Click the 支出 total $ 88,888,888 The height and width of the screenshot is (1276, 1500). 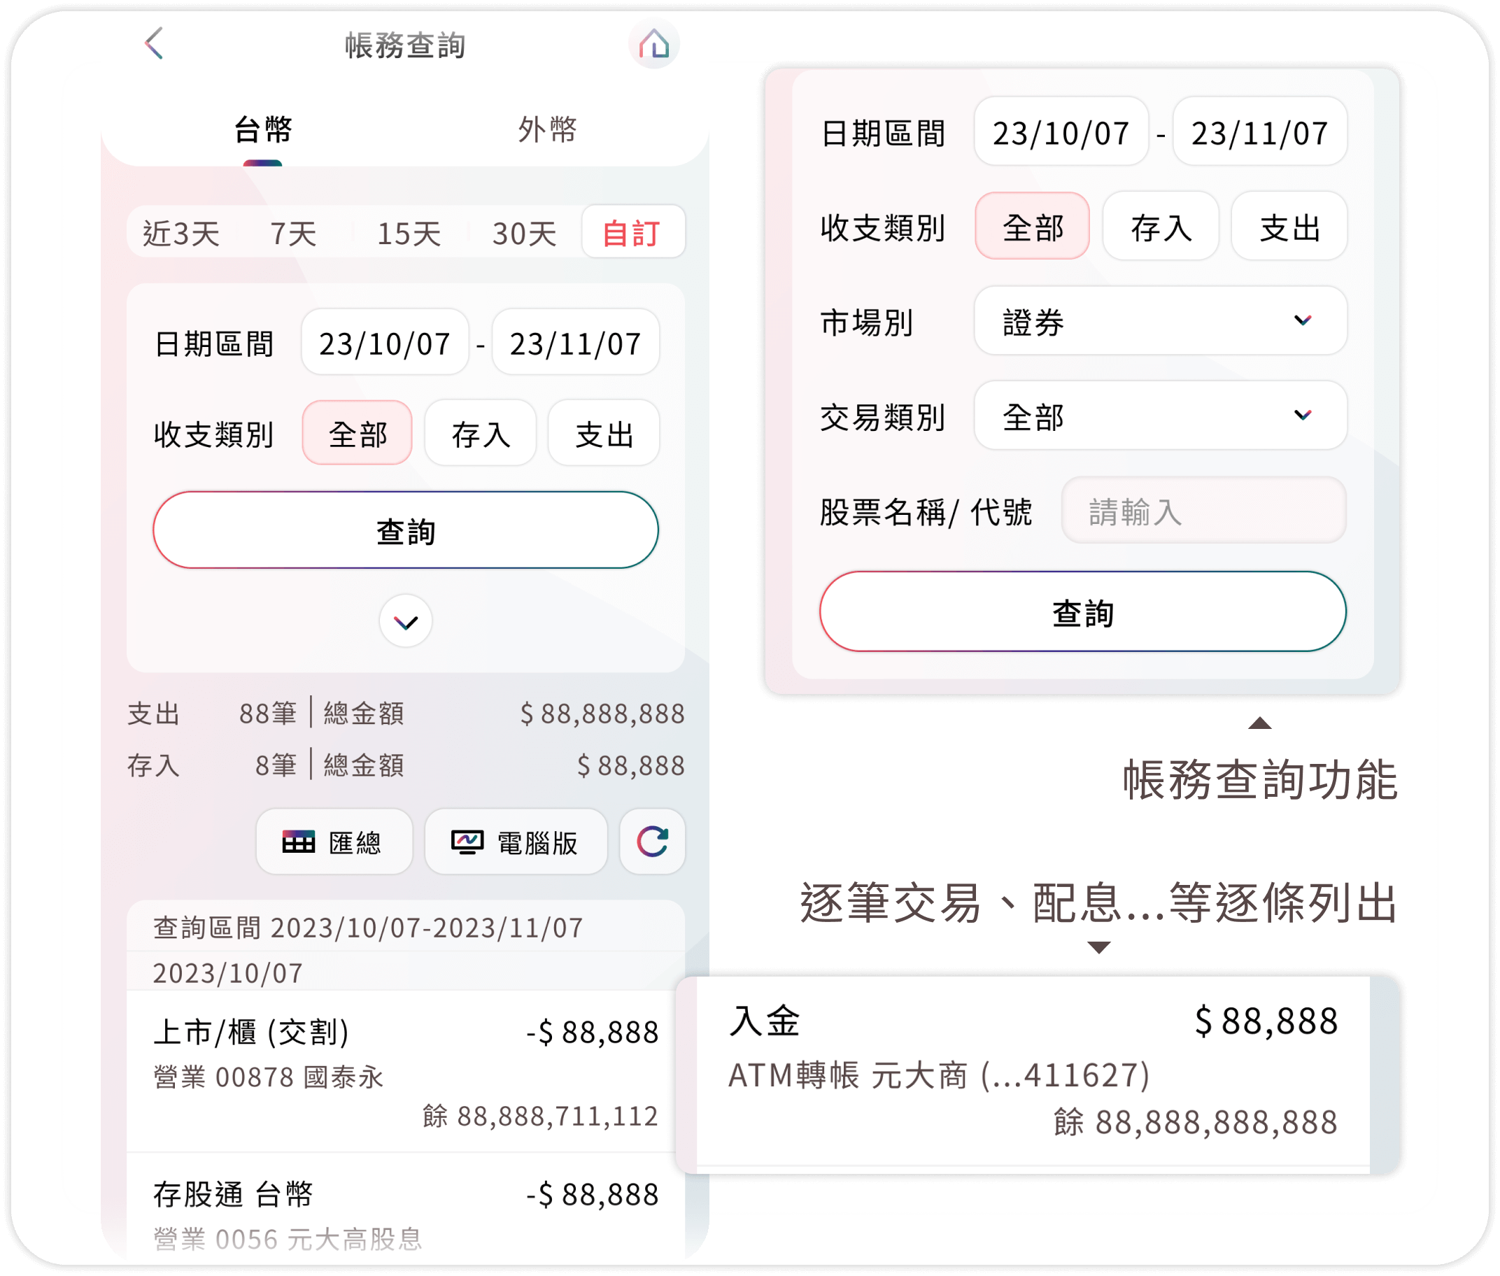coord(602,714)
